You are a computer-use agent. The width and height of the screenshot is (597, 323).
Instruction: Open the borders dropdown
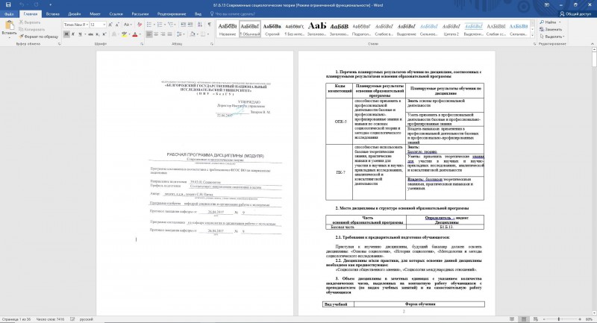(x=208, y=34)
